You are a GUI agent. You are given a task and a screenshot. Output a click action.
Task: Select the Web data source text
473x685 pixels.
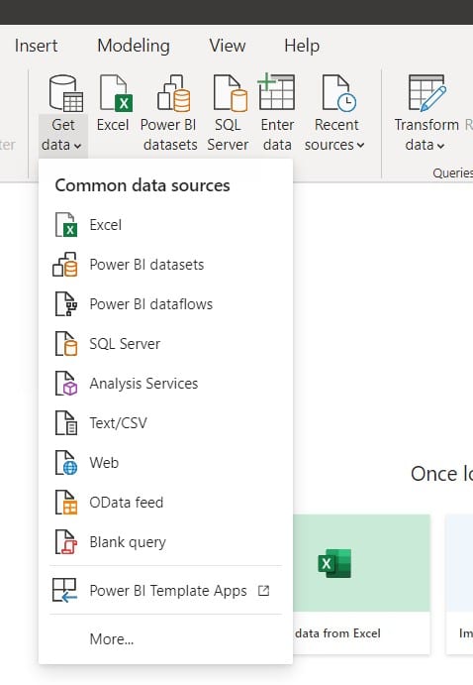(104, 463)
